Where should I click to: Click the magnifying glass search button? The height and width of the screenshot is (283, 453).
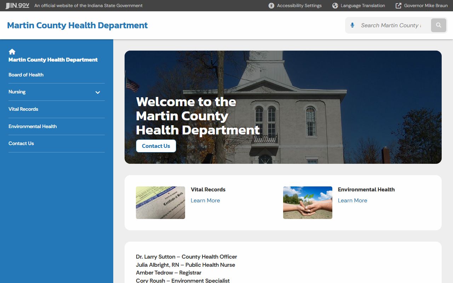(x=438, y=25)
